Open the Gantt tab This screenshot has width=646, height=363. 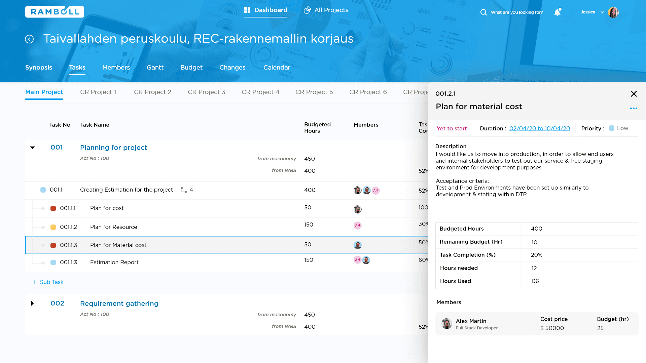[x=155, y=68]
